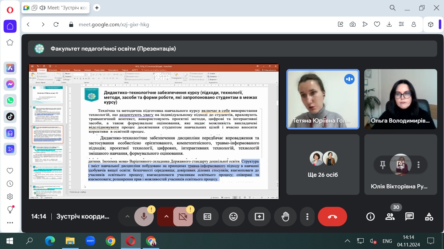Screen dimensions: 444x249
Task: Open more options three-dot menu in call bar
Action: pyautogui.click(x=307, y=216)
